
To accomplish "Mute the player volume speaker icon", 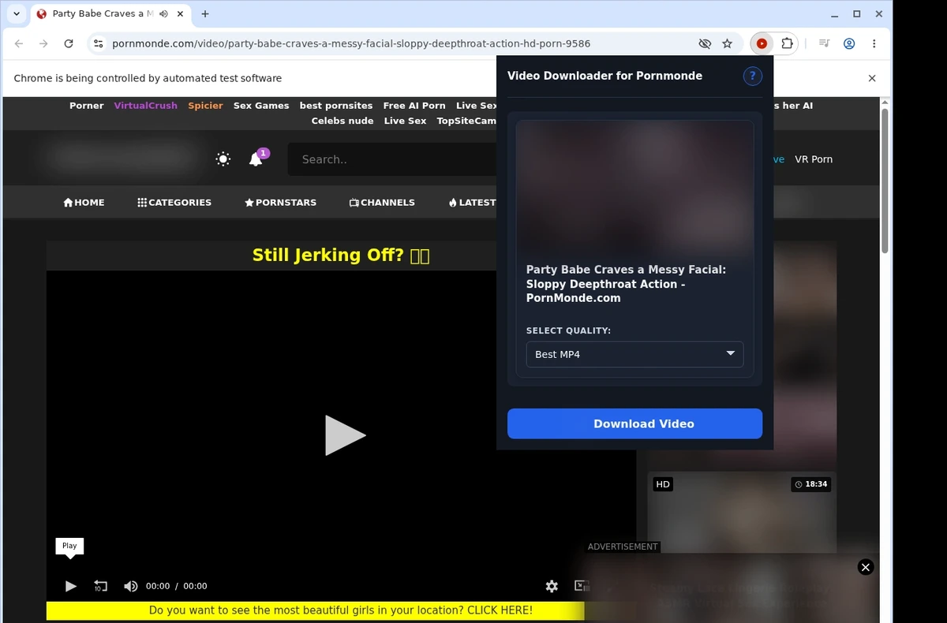I will coord(131,586).
